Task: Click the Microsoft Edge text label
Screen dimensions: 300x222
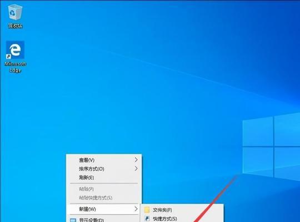Action: (x=16, y=67)
